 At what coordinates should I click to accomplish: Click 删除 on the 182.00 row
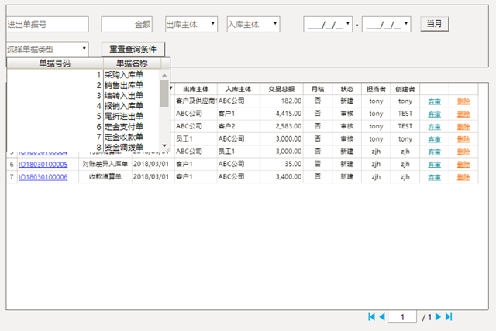(x=463, y=101)
